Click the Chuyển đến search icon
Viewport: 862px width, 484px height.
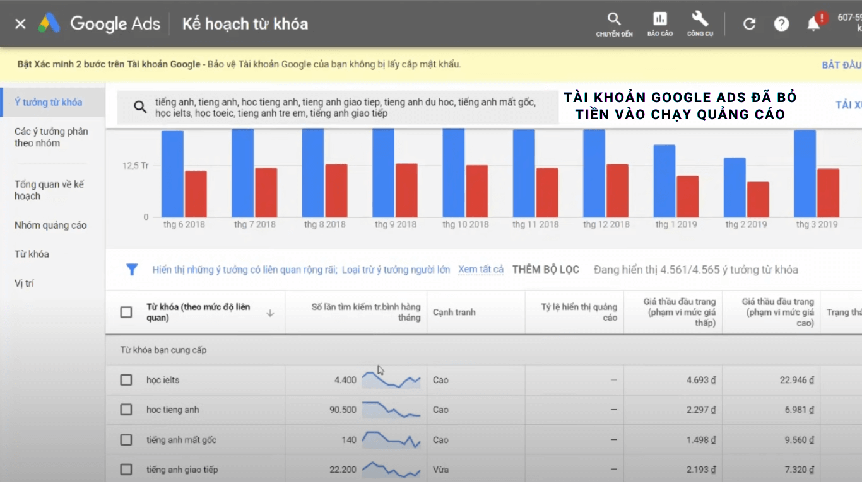(x=614, y=23)
